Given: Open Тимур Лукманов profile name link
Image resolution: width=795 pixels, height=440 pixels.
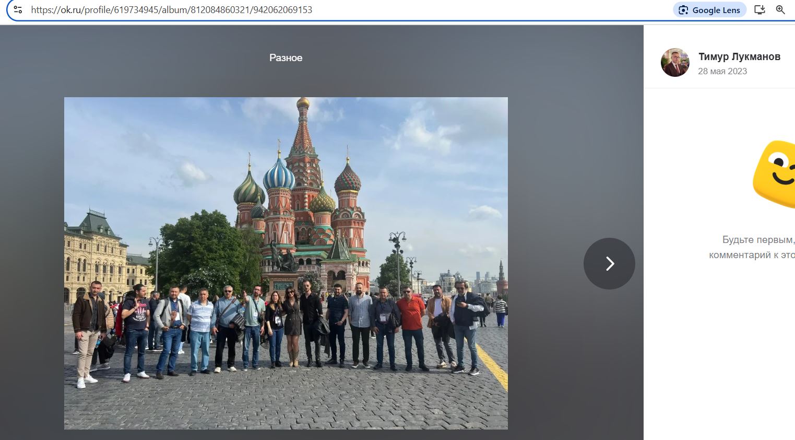Looking at the screenshot, I should pos(739,56).
